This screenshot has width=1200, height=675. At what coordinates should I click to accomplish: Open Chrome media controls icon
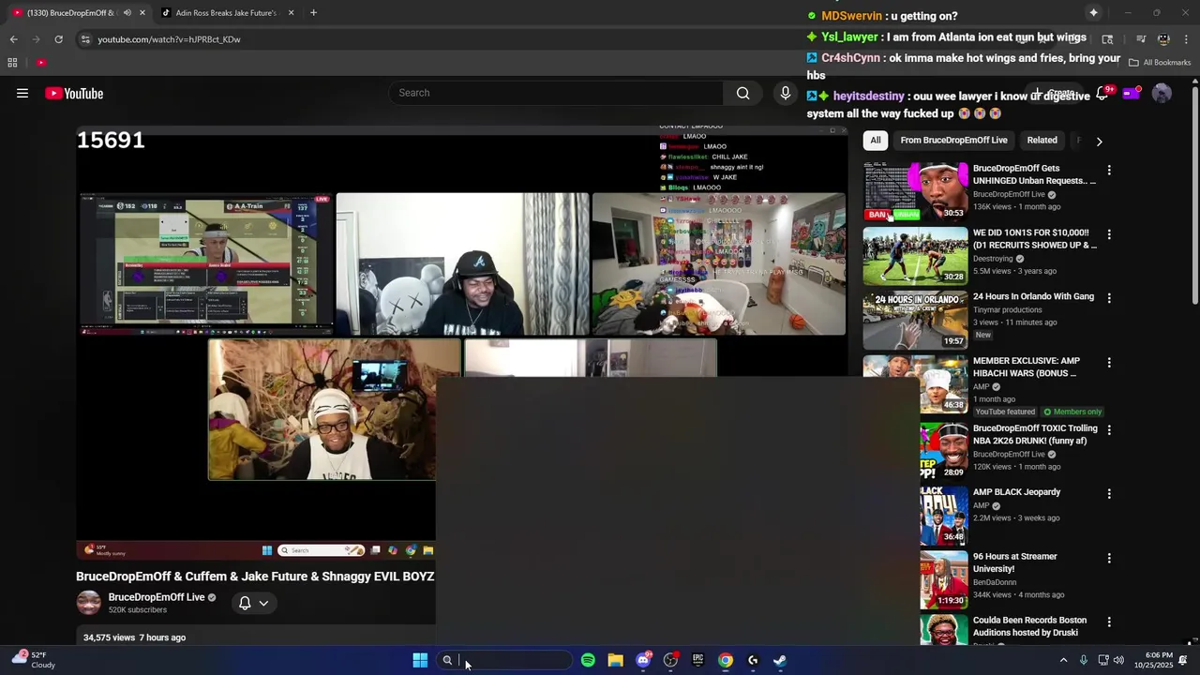[1141, 39]
